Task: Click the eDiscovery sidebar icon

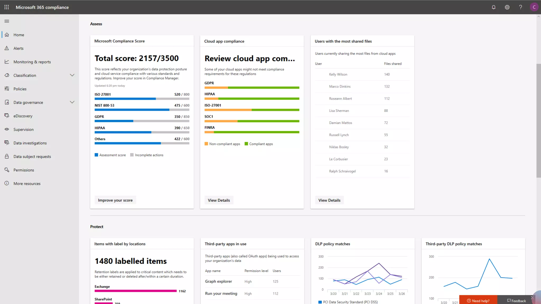Action: (x=7, y=116)
